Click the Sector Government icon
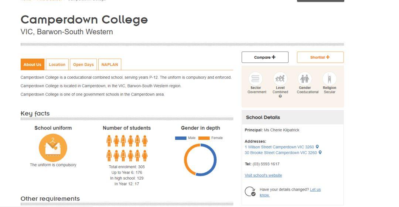Viewport: 399px width, 207px height. tap(255, 79)
